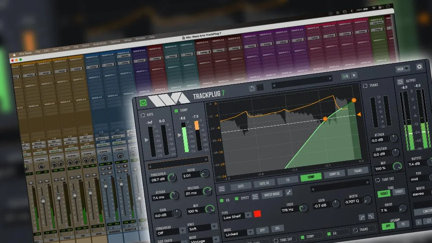This screenshot has width=432, height=243.
Task: Switch to the EQ display tab
Action: (x=288, y=180)
